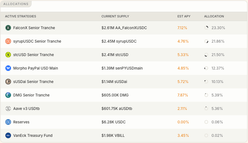Click FalconX 23.30% allocation pie indicator
The image size is (248, 143).
tap(206, 28)
